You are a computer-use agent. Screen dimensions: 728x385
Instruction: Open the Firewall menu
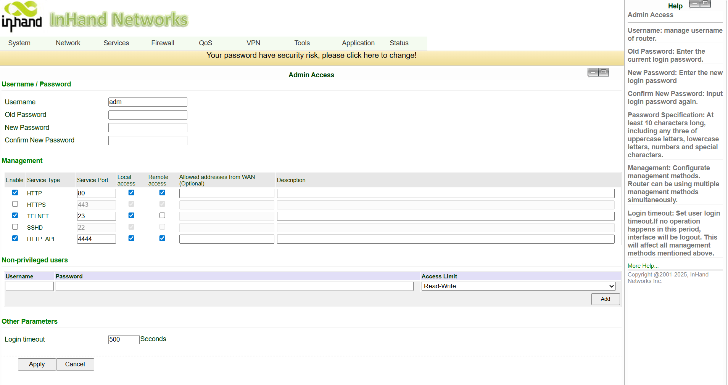tap(163, 43)
